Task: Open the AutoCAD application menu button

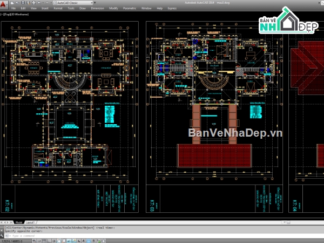Action: [4, 4]
